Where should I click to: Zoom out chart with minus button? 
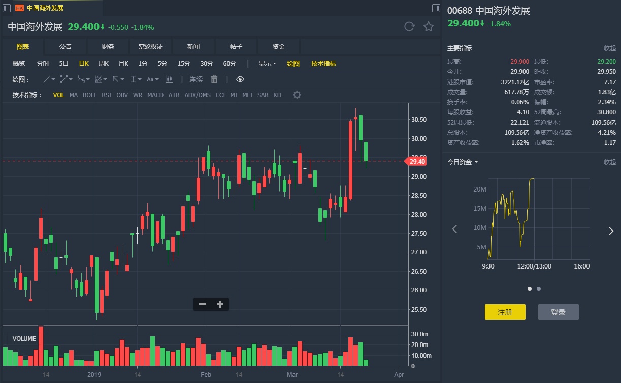click(x=202, y=304)
